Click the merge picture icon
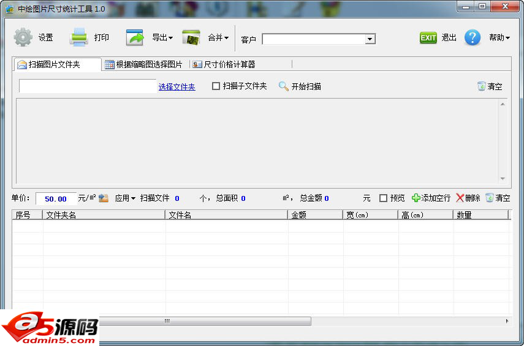Screen dimensions: 524x346 [191, 37]
